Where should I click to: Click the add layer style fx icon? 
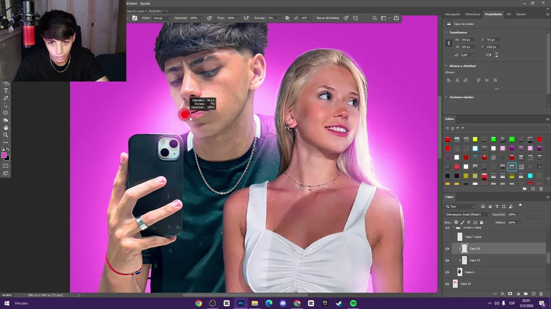[502, 294]
